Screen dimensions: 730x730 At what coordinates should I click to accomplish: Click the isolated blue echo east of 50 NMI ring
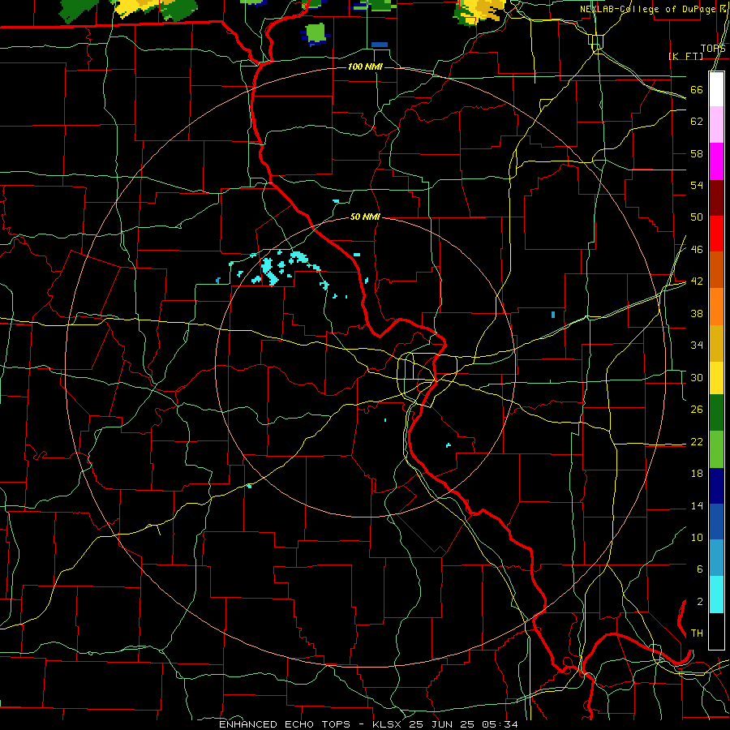(x=552, y=315)
